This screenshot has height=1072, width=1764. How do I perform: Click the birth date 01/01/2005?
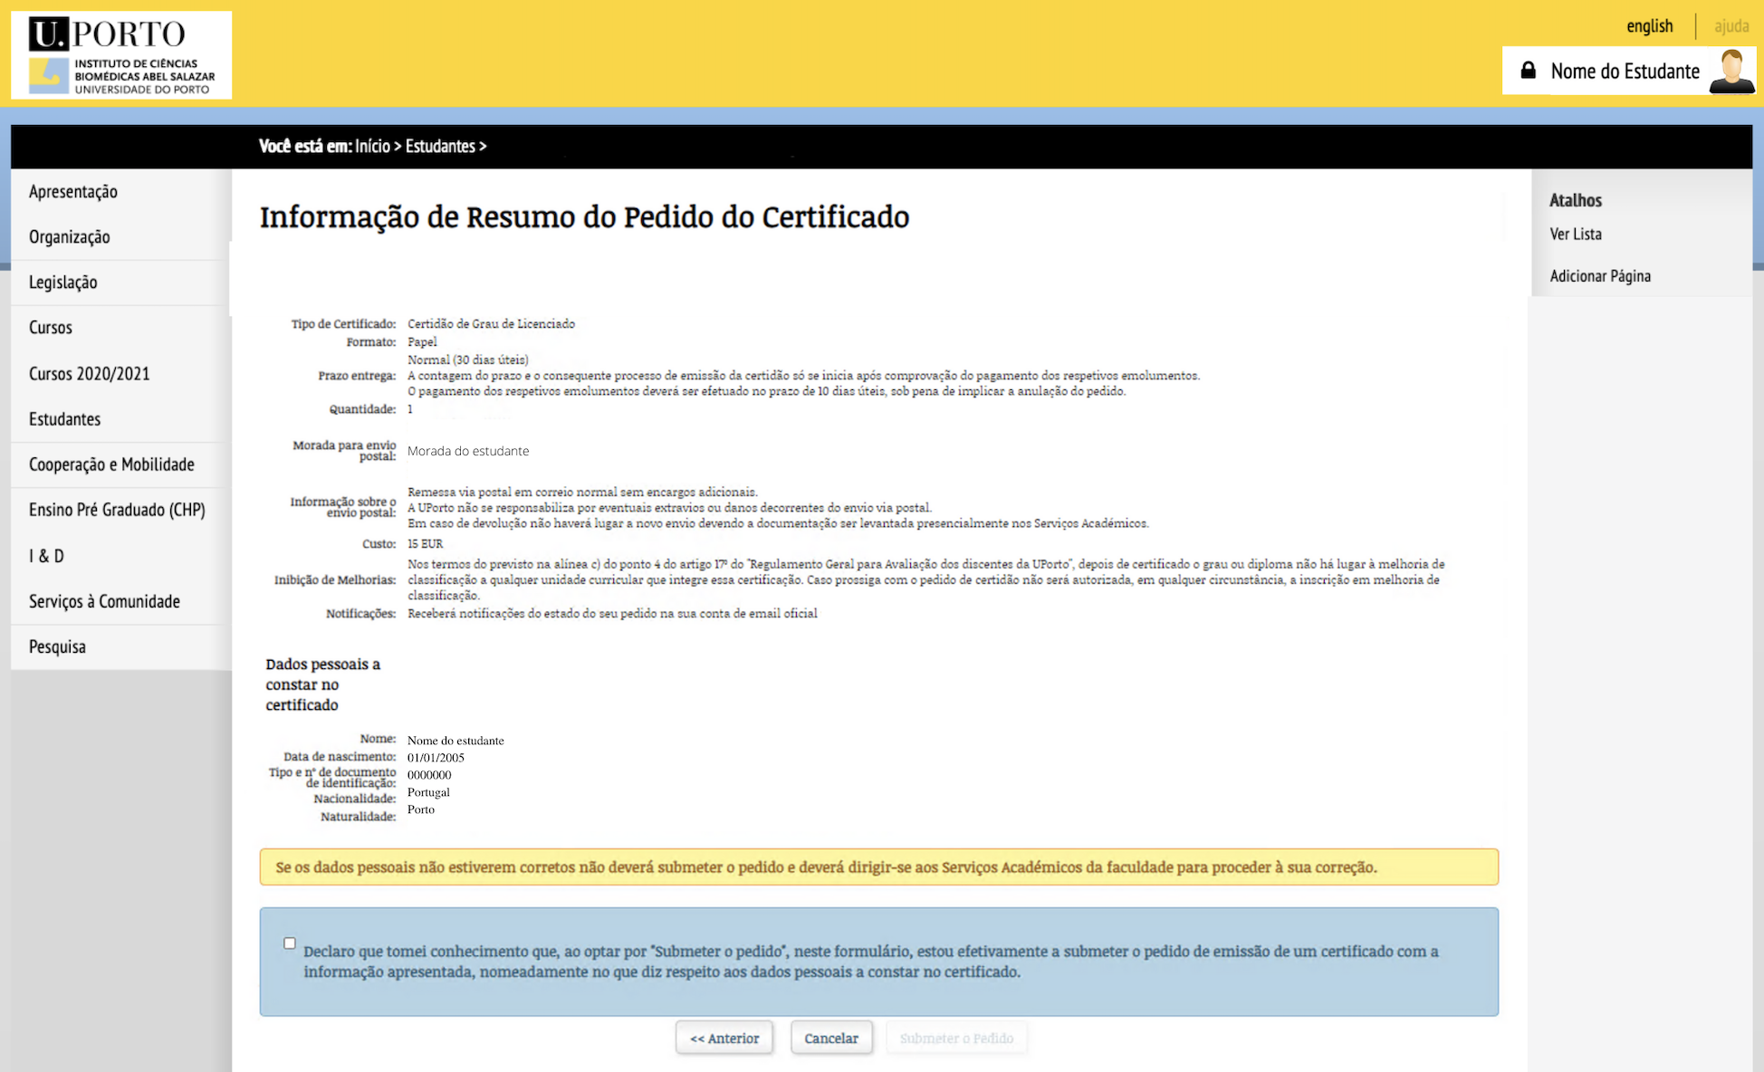point(436,758)
